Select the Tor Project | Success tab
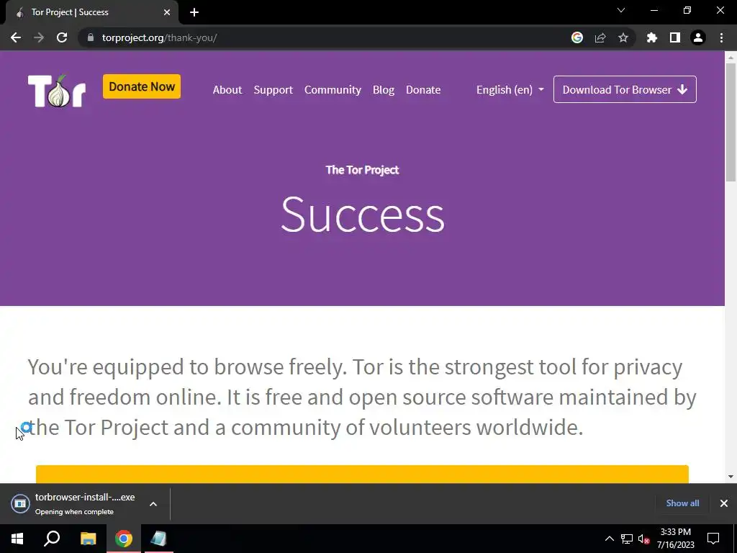Screen dimensions: 737x553 click(91, 12)
